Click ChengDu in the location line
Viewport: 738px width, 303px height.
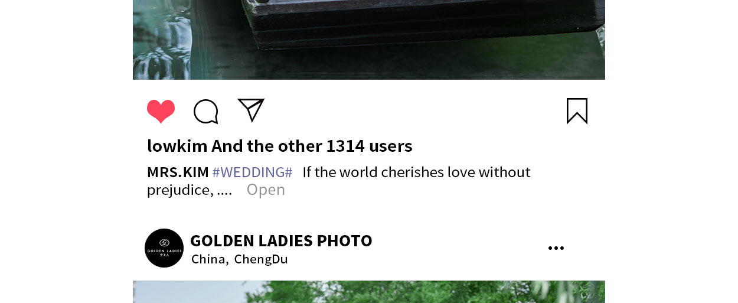[261, 259]
